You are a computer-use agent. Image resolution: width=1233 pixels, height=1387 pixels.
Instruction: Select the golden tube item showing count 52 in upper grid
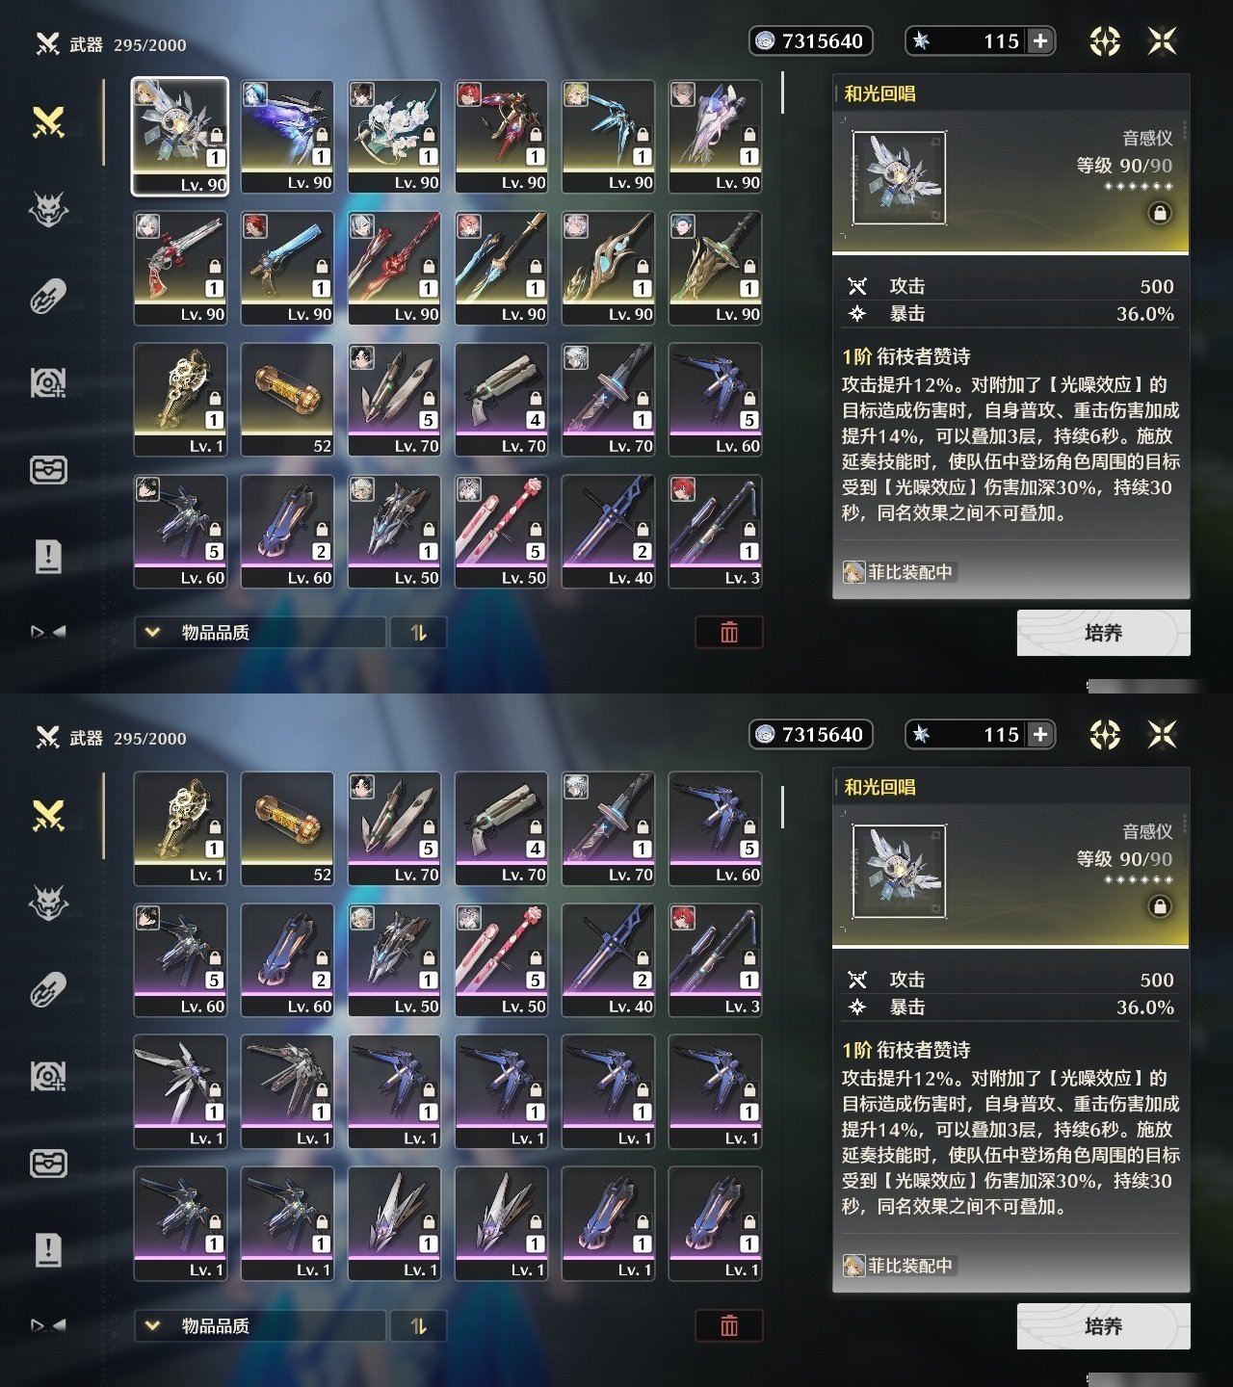click(287, 399)
